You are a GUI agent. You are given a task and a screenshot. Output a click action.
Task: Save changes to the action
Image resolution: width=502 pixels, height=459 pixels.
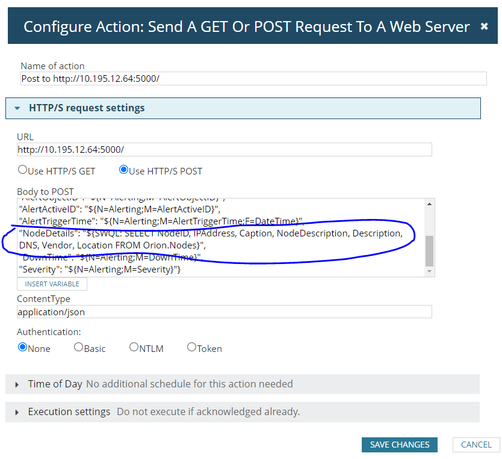400,445
